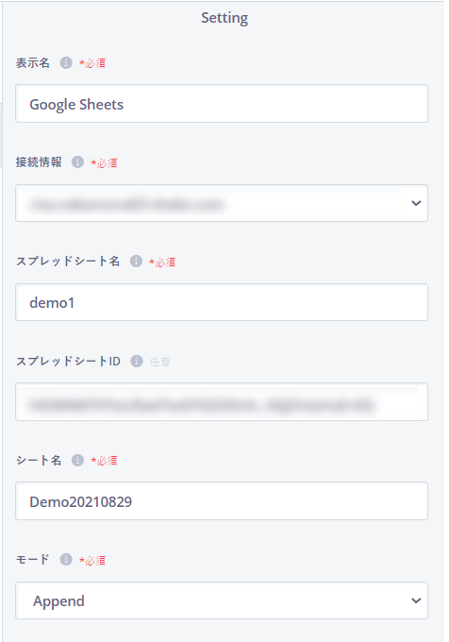Viewport: 449px width, 642px height.
Task: Click the スプレッドシートID label text
Action: click(x=68, y=361)
